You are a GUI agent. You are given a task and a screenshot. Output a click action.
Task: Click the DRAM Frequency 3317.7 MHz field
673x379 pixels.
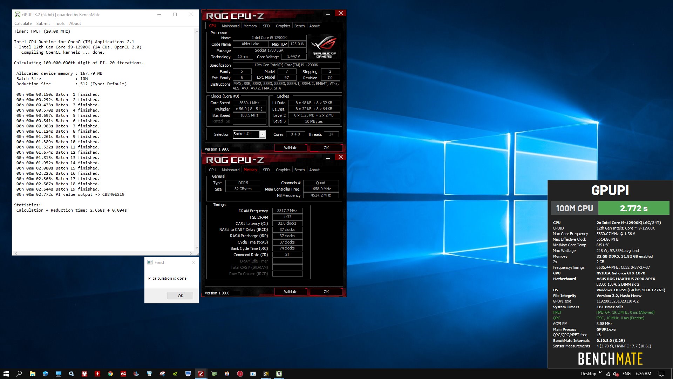[287, 211]
